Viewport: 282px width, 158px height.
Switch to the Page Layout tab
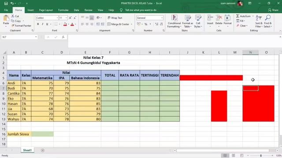point(46,10)
